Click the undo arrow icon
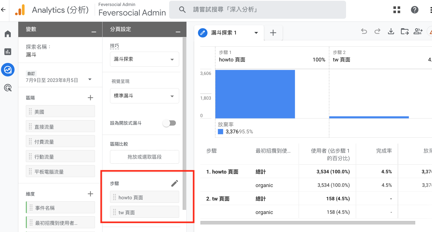Viewport: 432px width, 232px height. coord(364,31)
